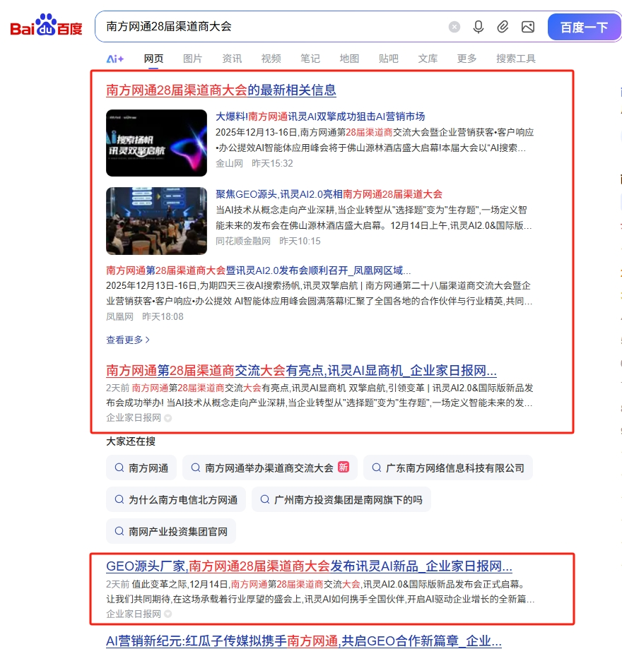Switch to the 图片 tab

pos(192,59)
